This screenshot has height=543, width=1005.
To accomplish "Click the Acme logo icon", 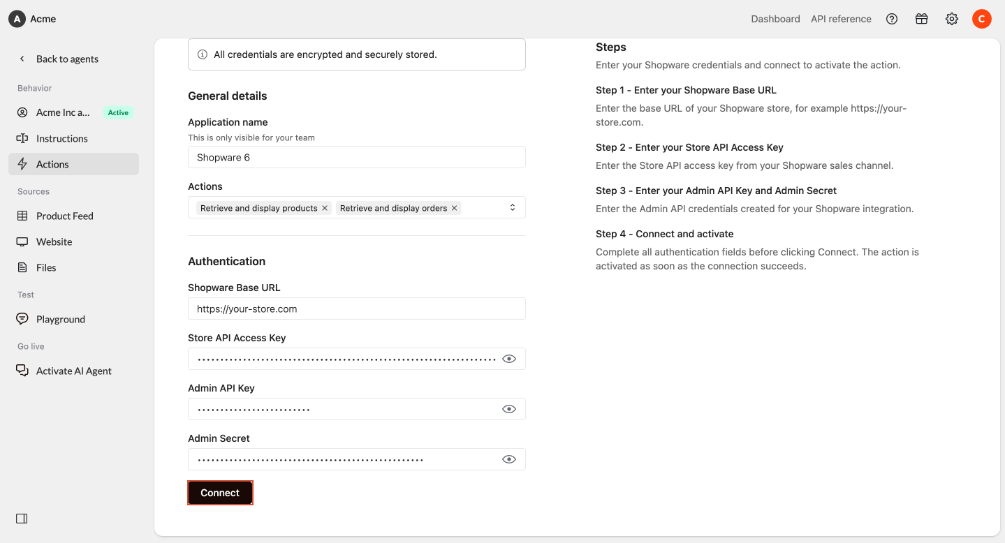I will pos(16,19).
